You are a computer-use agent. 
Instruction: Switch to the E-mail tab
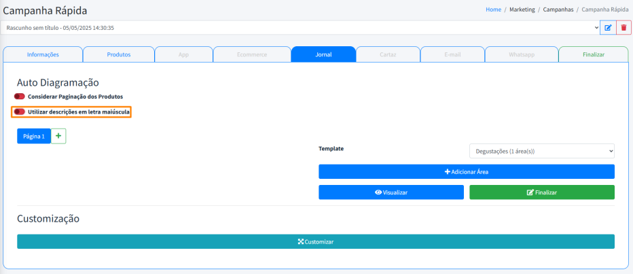click(452, 54)
